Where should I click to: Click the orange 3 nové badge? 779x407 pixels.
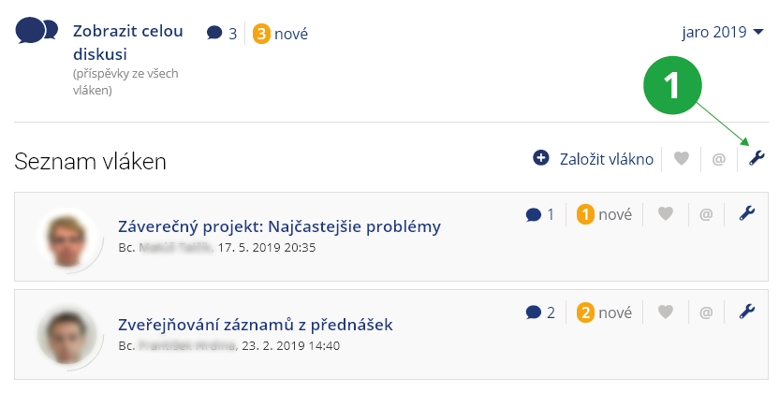click(280, 34)
